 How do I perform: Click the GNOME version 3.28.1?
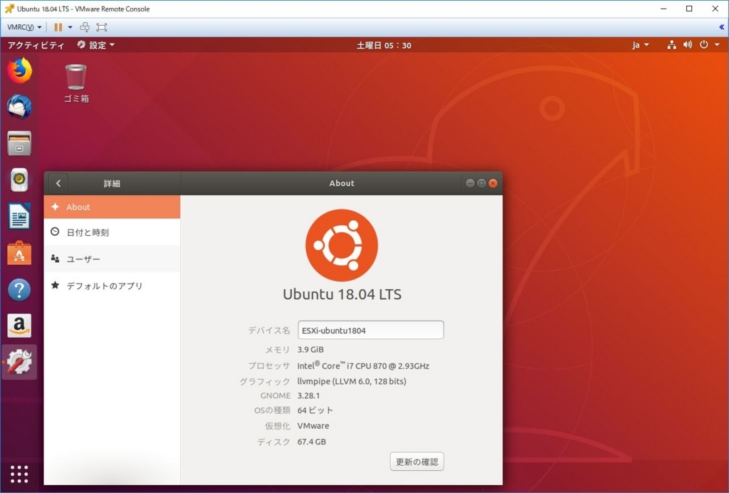[309, 396]
